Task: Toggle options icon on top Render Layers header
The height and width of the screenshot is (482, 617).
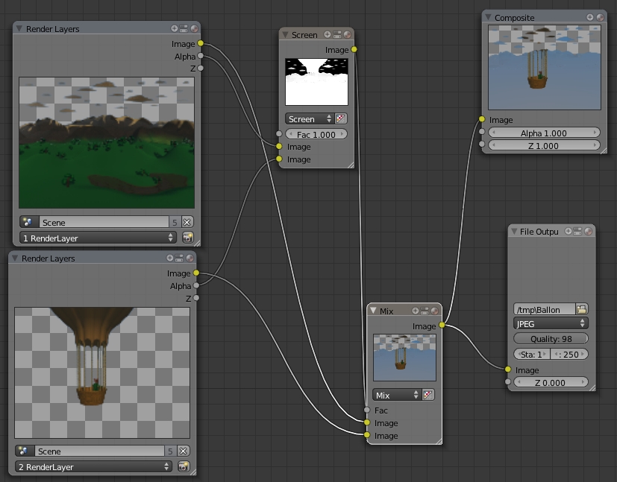Action: pos(184,28)
